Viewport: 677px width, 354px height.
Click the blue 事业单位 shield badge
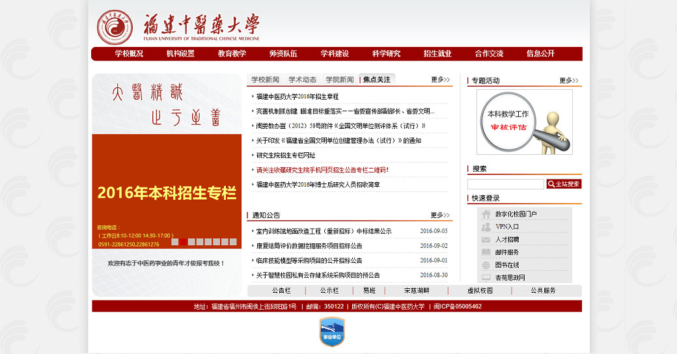(x=332, y=332)
